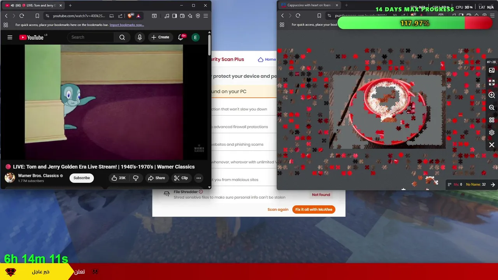Viewport: 498px width, 280px height.
Task: Open the tab search icon in toolbar
Action: coord(154,16)
